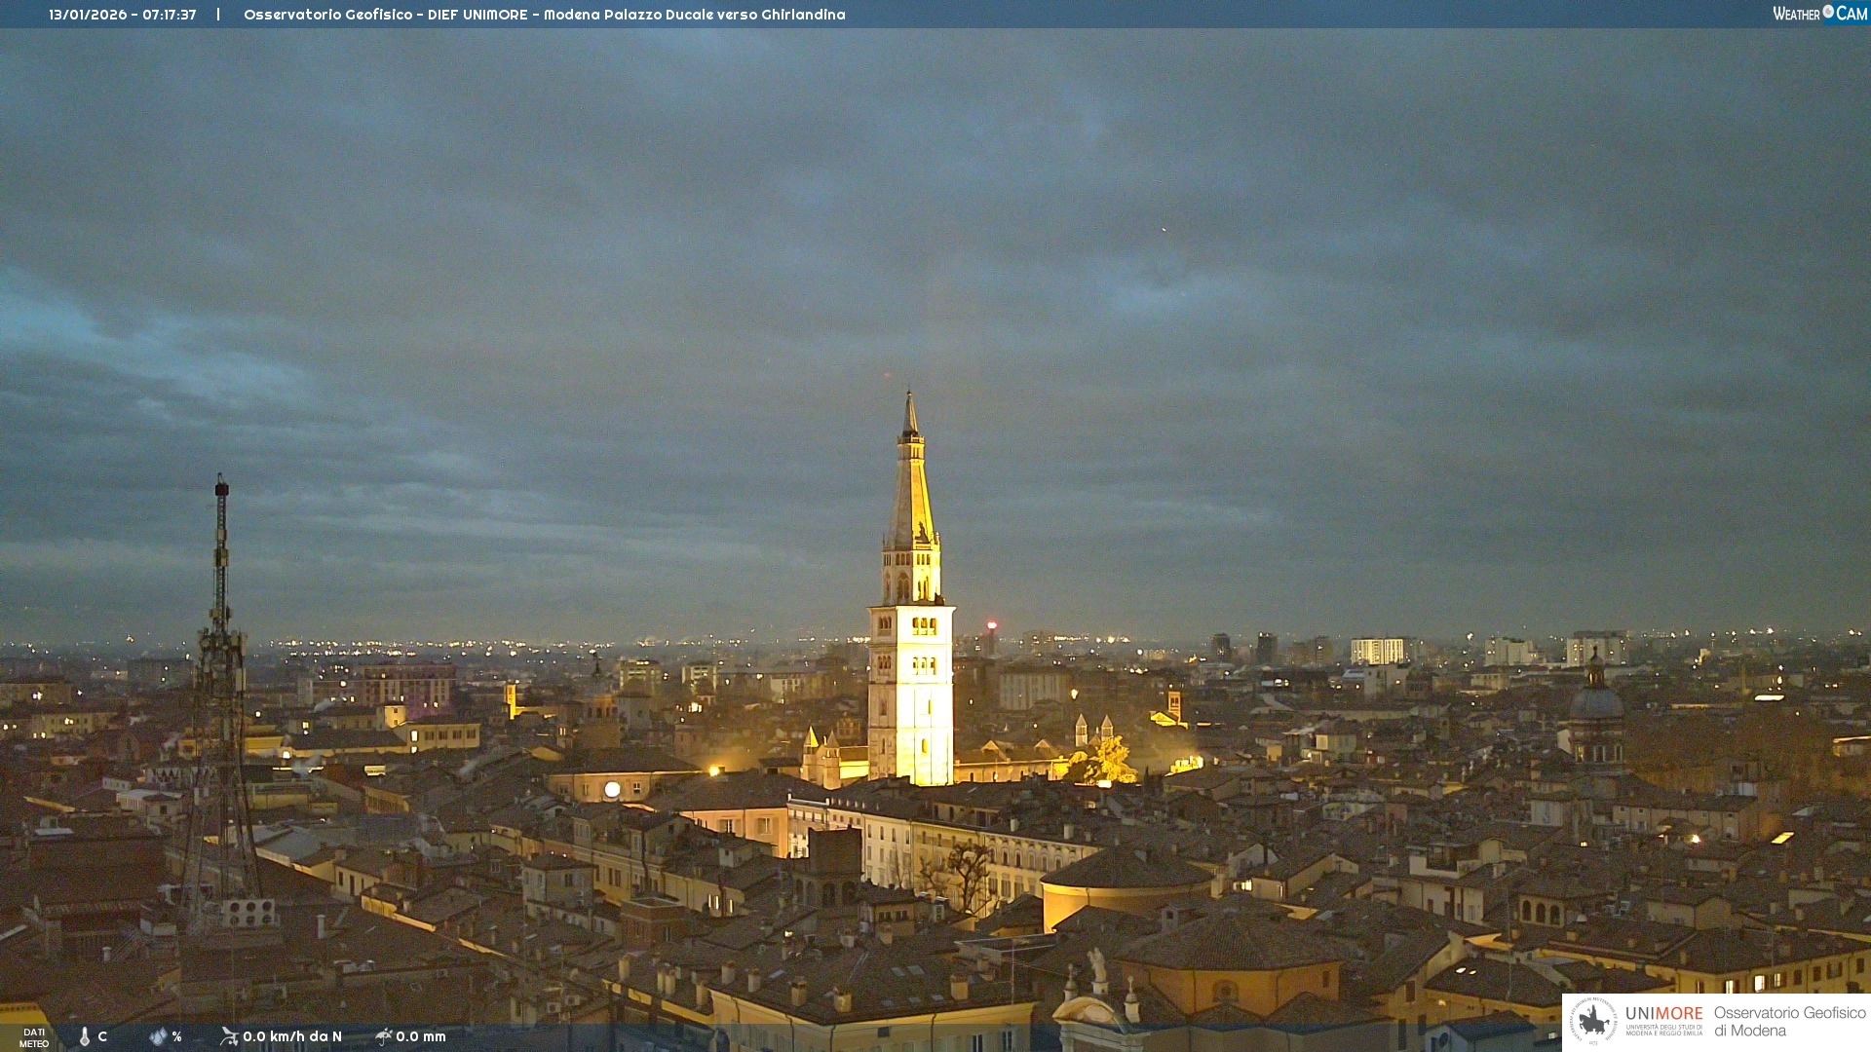Image resolution: width=1871 pixels, height=1052 pixels.
Task: Click the thermometer temperature icon
Action: [85, 1036]
